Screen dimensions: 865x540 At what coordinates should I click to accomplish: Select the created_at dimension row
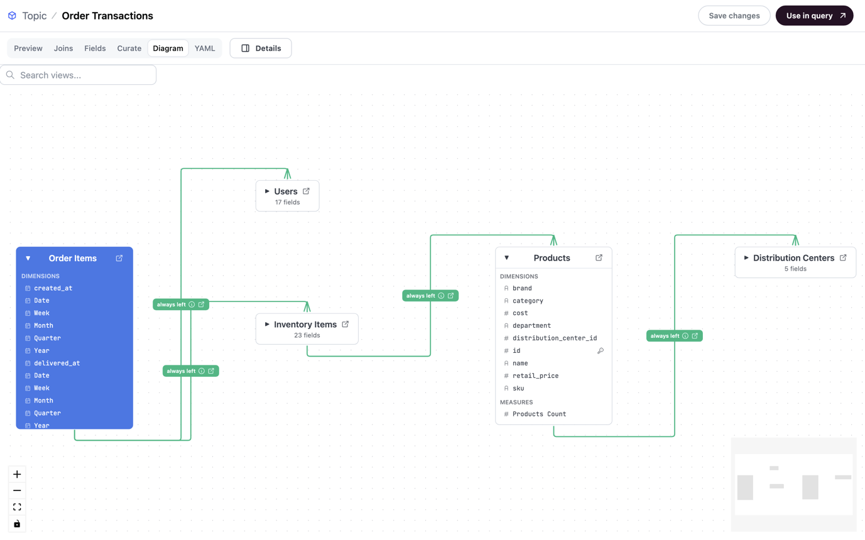coord(74,288)
